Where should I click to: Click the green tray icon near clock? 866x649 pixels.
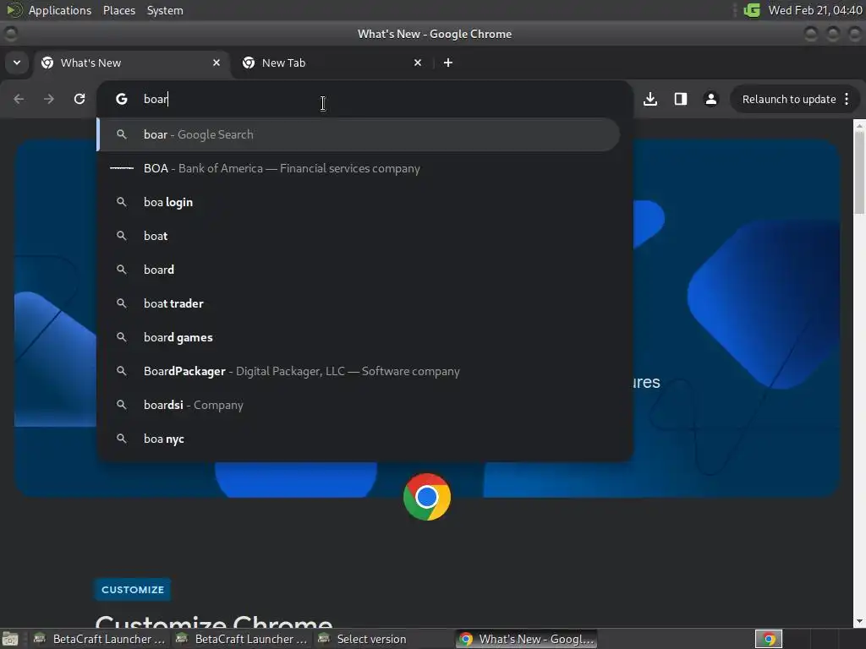coord(752,10)
